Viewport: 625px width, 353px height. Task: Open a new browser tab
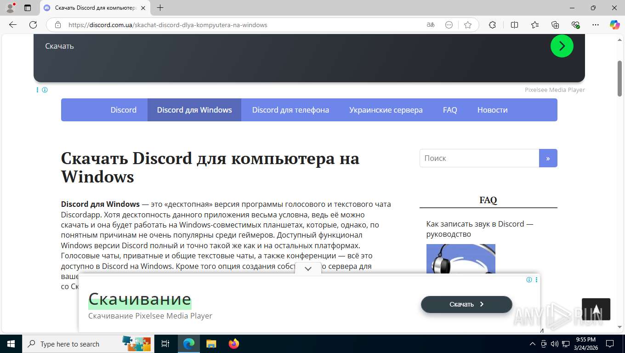tap(160, 8)
